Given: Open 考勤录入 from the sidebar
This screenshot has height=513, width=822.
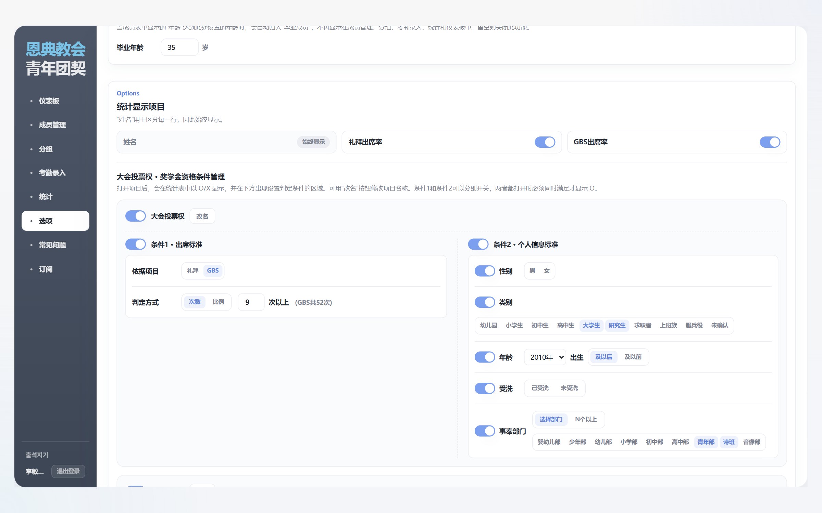Looking at the screenshot, I should click(55, 173).
